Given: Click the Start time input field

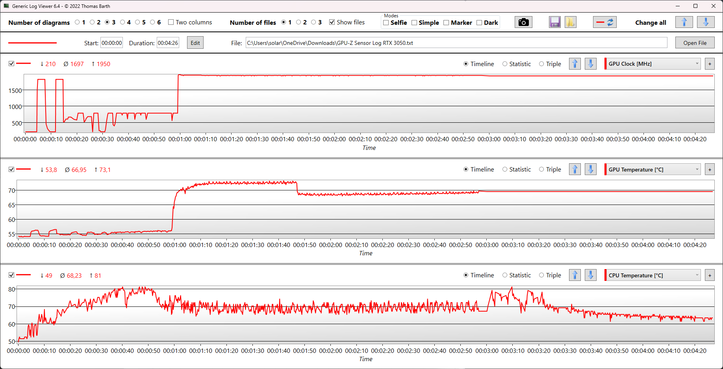Looking at the screenshot, I should pos(112,43).
